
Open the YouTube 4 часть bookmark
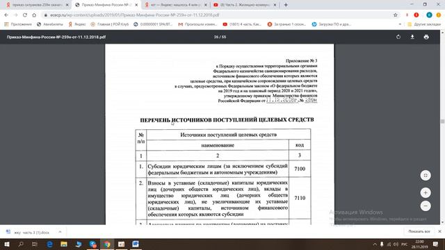[x=242, y=24]
